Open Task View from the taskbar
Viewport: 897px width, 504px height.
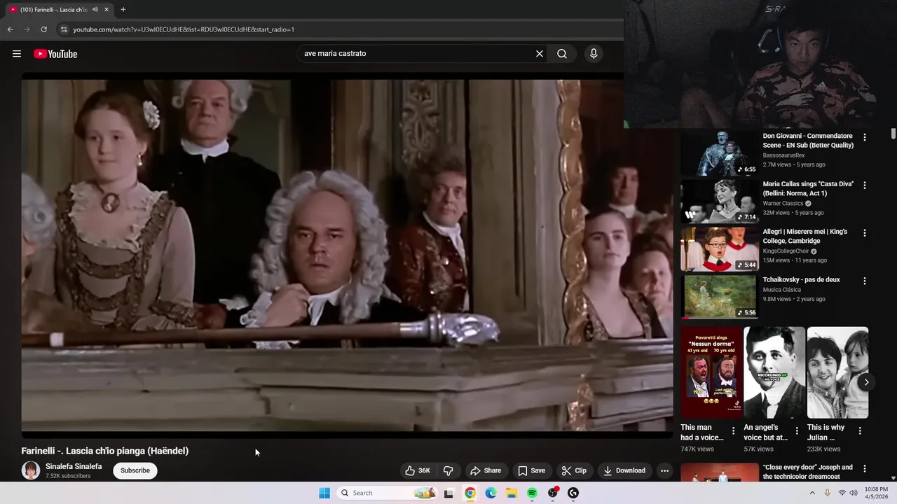(448, 493)
